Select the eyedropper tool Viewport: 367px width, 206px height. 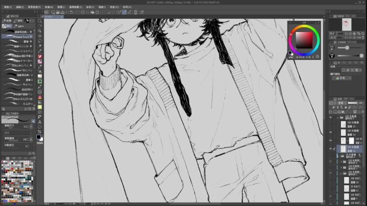pos(40,51)
